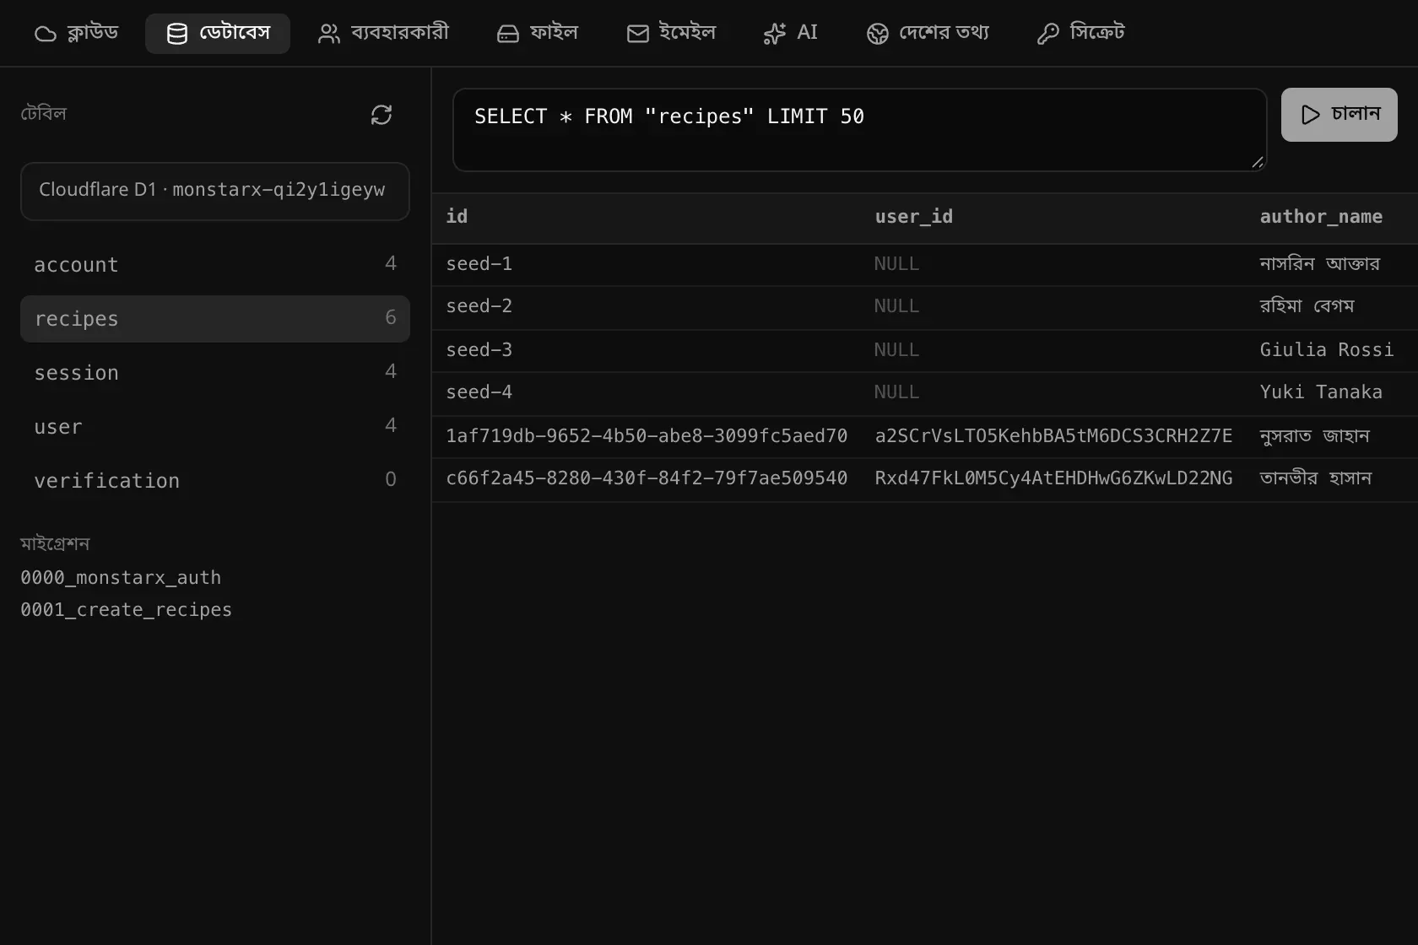Viewport: 1418px width, 945px height.
Task: Click the sparkle AI icon
Action: [x=774, y=34]
